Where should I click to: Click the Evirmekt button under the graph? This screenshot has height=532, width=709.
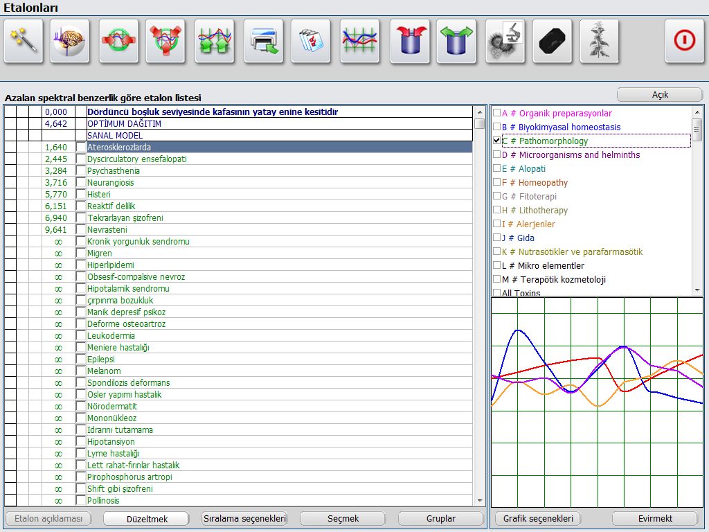click(655, 518)
